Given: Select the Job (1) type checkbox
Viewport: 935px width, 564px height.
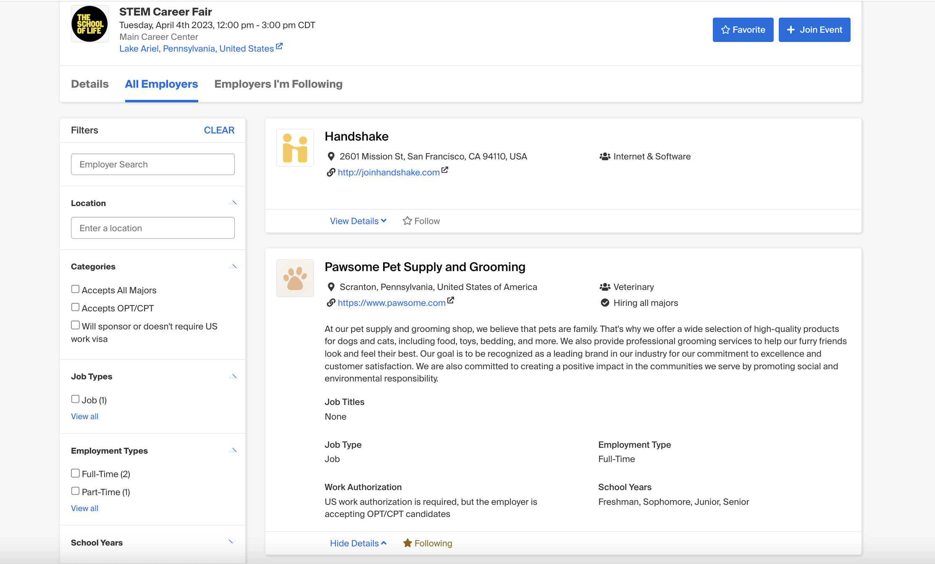Looking at the screenshot, I should tap(75, 399).
